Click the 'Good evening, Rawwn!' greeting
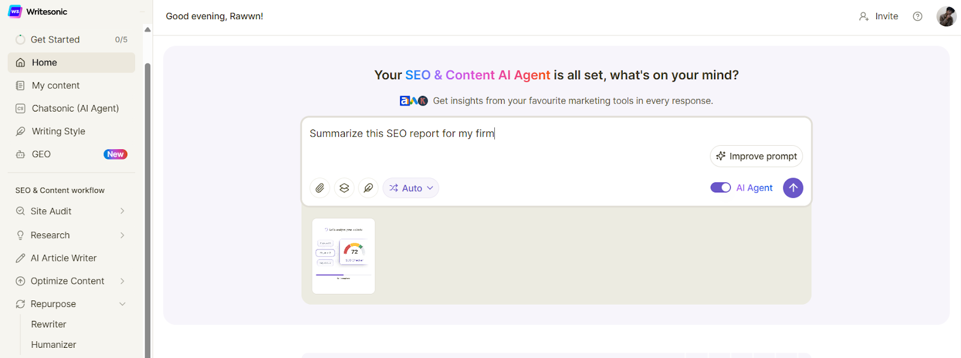This screenshot has height=358, width=961. (x=214, y=16)
